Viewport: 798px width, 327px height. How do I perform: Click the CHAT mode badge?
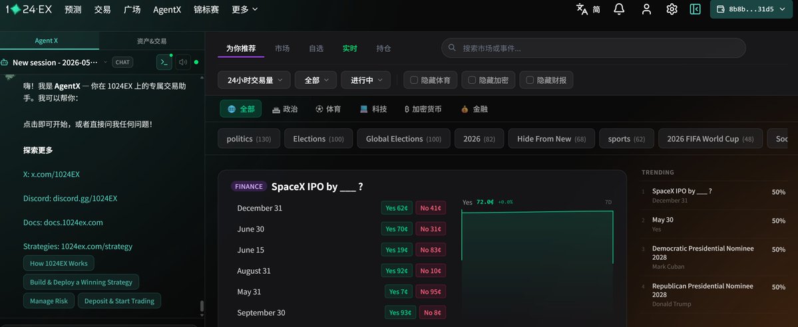(122, 62)
